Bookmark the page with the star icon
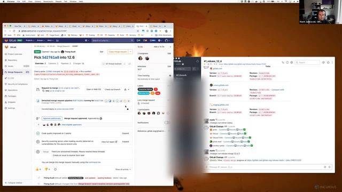342x192 pixels. (x=138, y=31)
